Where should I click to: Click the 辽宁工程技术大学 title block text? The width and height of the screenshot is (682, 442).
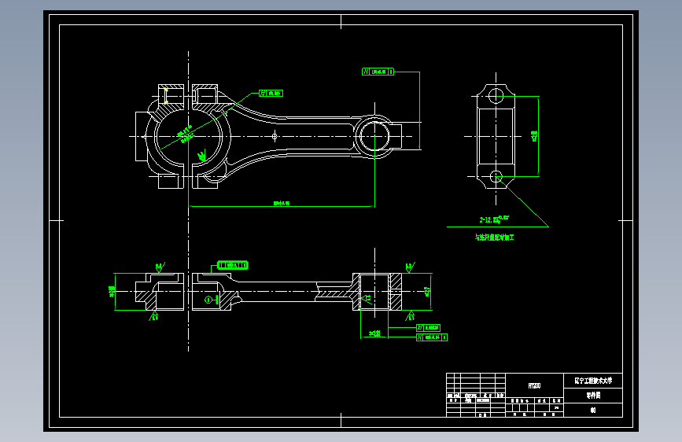point(593,381)
